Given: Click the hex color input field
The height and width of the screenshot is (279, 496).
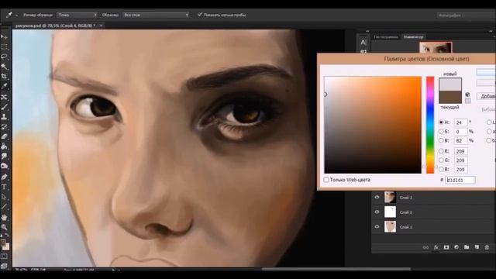Looking at the screenshot, I should point(460,180).
